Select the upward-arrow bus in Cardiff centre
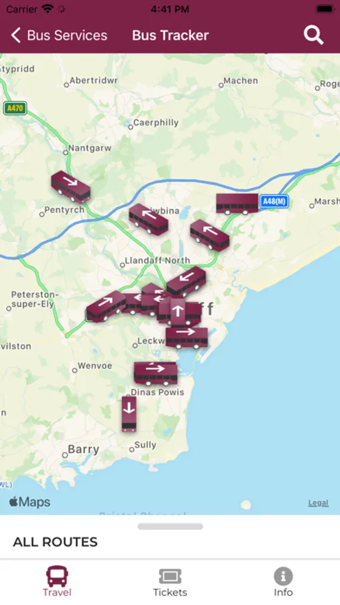The height and width of the screenshot is (605, 340). (x=178, y=311)
